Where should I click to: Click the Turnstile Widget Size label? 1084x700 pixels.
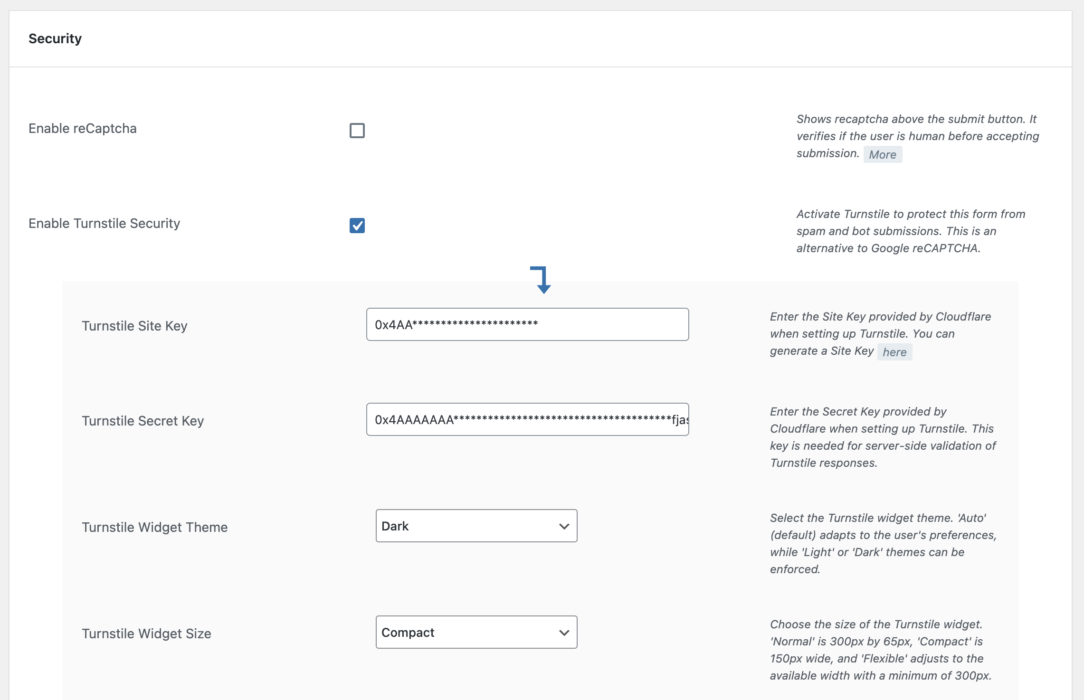coord(146,634)
